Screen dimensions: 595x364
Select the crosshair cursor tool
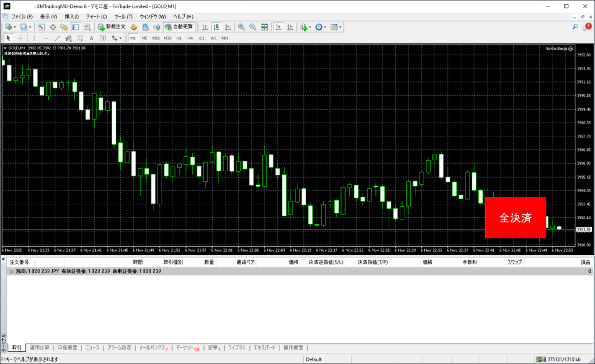point(20,38)
